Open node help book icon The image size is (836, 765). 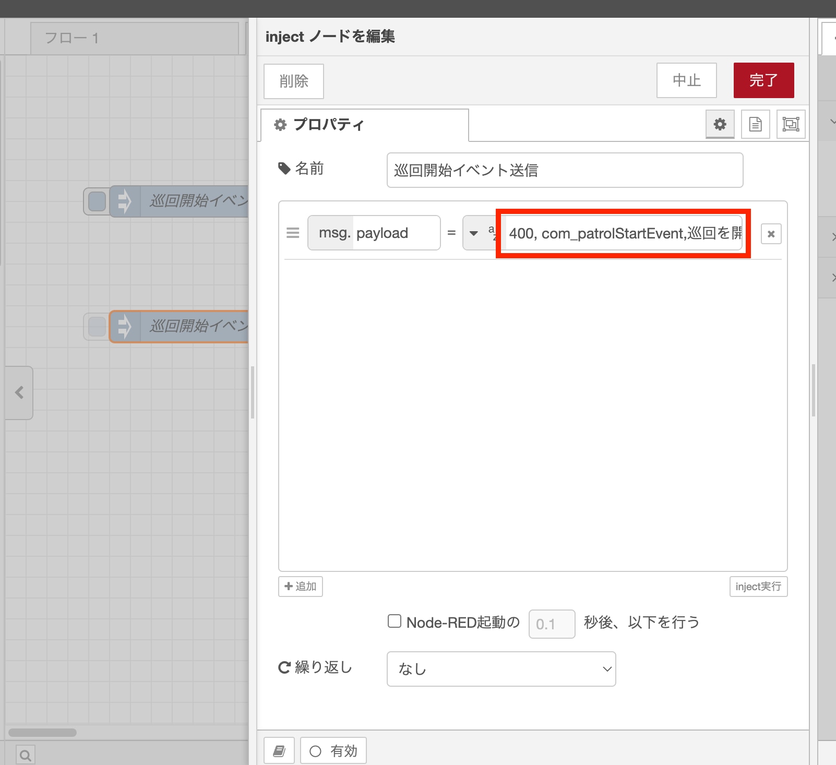279,751
